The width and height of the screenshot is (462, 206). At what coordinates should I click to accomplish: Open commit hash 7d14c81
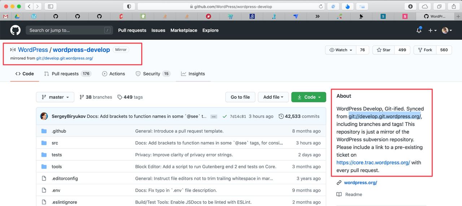tap(238, 117)
